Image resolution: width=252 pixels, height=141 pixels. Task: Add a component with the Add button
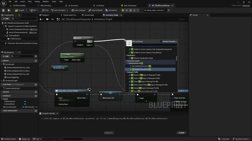pos(6,18)
